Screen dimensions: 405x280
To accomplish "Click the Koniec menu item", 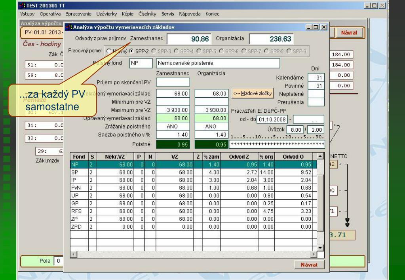I will click(x=212, y=14).
